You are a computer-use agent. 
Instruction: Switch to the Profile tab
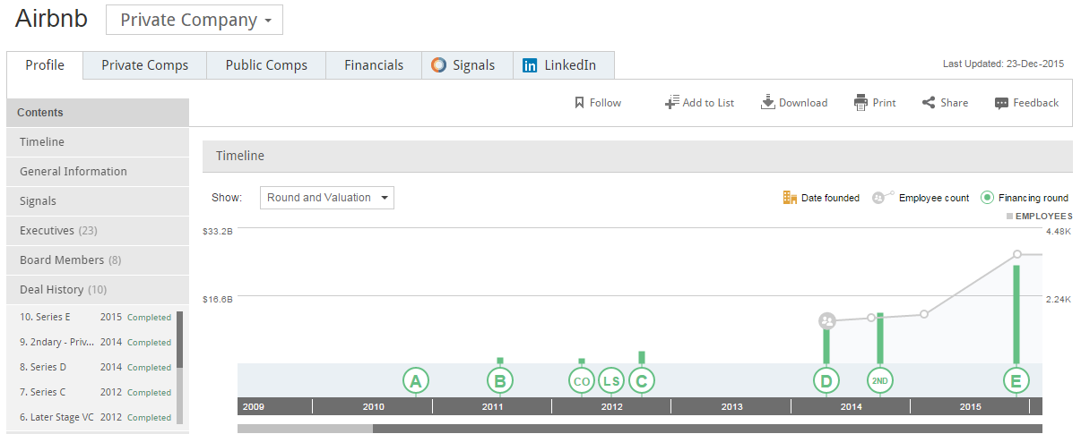coord(45,65)
